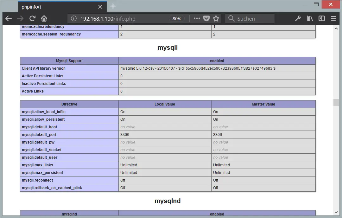This screenshot has height=218, width=342.
Task: Maximize the Firefox window
Action: [316, 5]
